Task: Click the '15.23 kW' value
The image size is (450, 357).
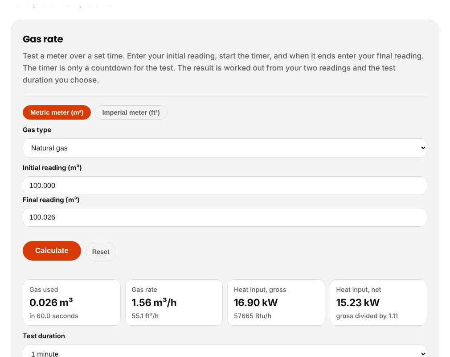Action: pos(358,303)
